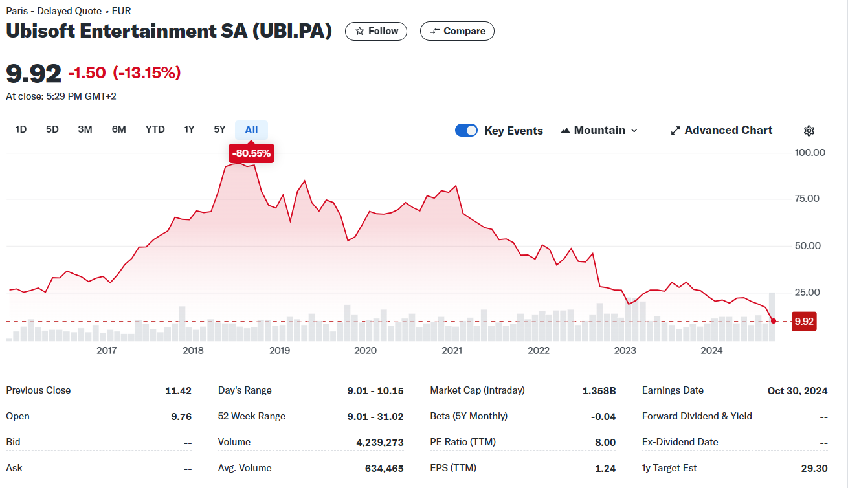
Task: Select the 5Y time range
Action: pyautogui.click(x=219, y=129)
